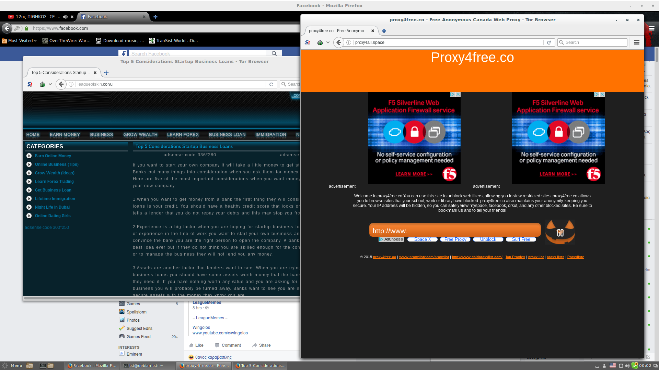Click the pumpkin GO button
The image size is (659, 370).
560,232
